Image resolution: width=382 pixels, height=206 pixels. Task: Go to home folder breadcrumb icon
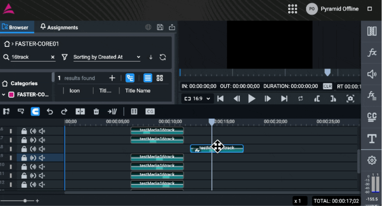coord(7,44)
